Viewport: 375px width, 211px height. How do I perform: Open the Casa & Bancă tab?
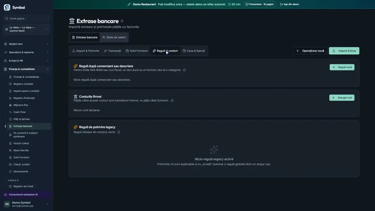point(194,51)
